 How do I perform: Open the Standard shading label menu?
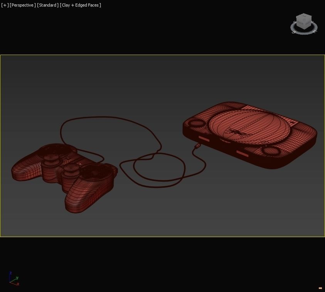[x=48, y=5]
